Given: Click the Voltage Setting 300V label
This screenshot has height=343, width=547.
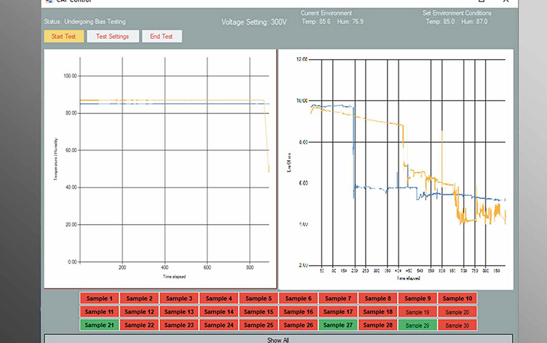Looking at the screenshot, I should (254, 22).
